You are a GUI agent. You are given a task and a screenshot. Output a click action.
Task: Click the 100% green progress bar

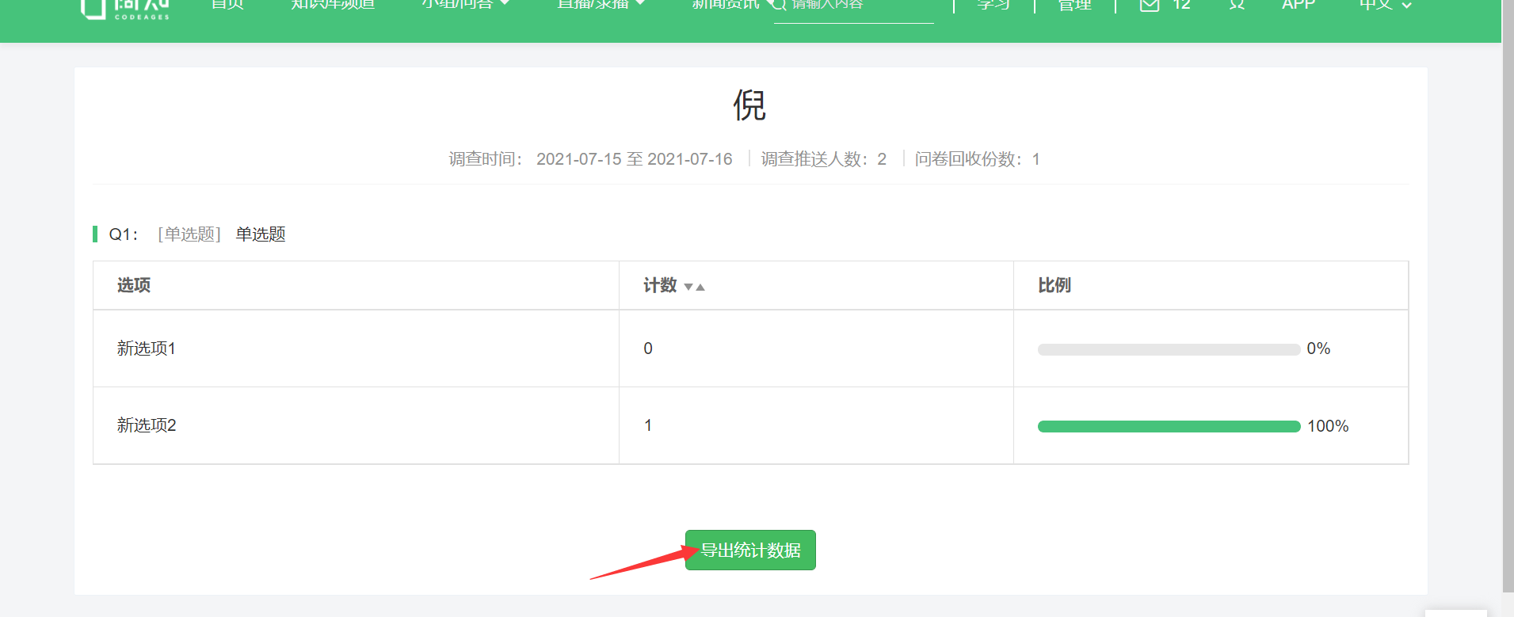click(x=1169, y=427)
